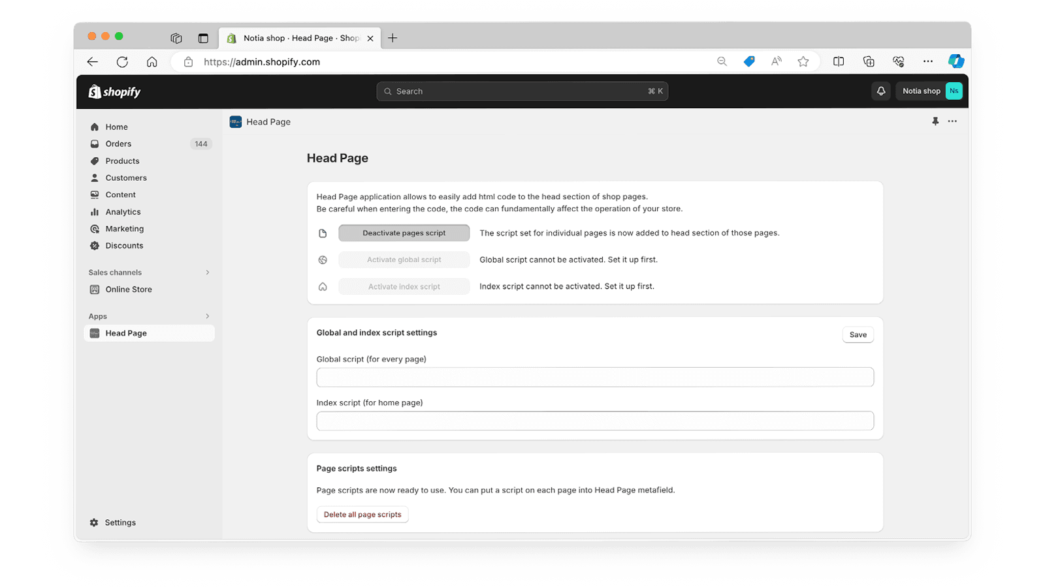Expand the Sales channels section
The image size is (1045, 587).
pyautogui.click(x=206, y=272)
